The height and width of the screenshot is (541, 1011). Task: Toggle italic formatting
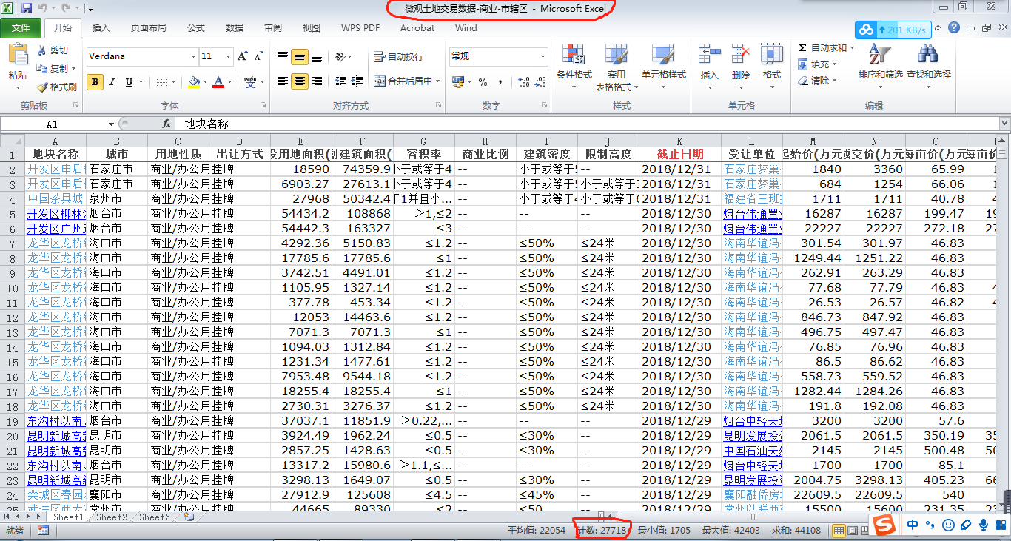tap(112, 82)
